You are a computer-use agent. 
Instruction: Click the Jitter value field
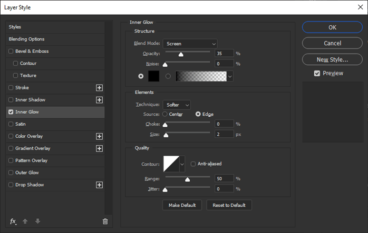click(224, 189)
